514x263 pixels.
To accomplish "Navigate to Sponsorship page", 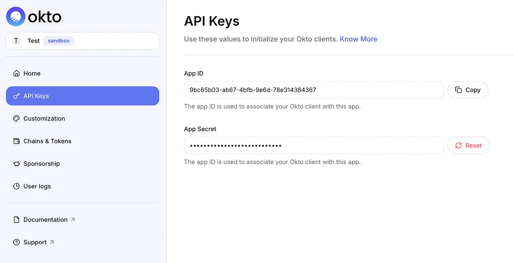I will coord(83,163).
